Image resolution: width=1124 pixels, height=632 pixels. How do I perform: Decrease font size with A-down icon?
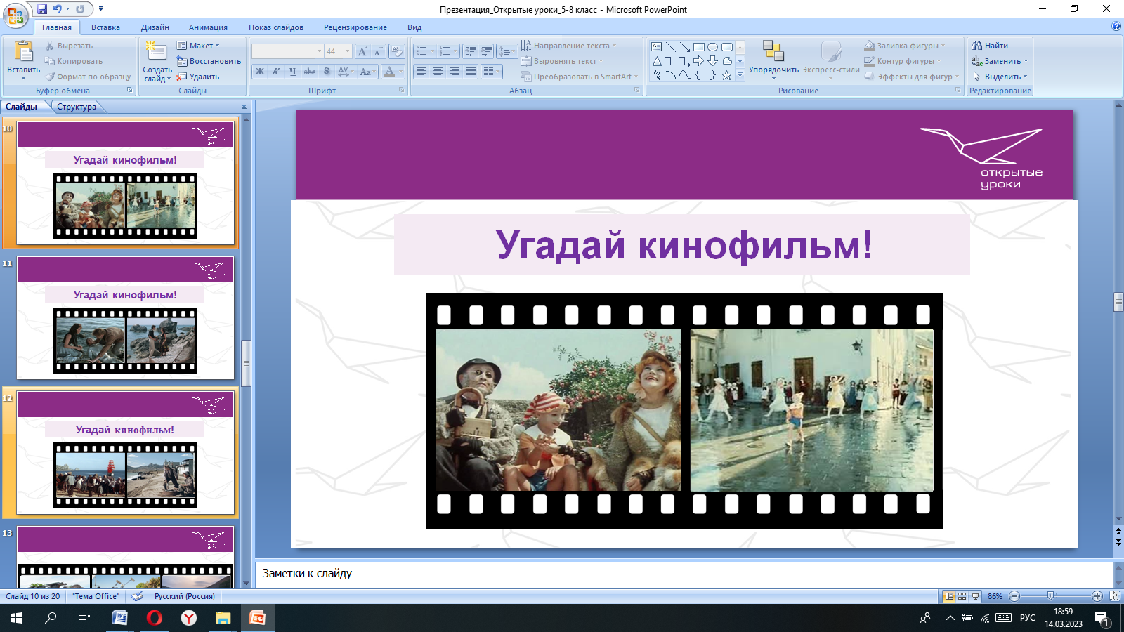378,51
